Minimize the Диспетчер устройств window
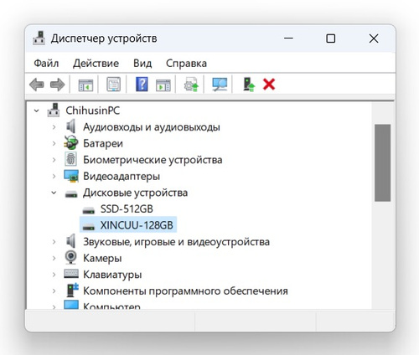 pyautogui.click(x=288, y=39)
